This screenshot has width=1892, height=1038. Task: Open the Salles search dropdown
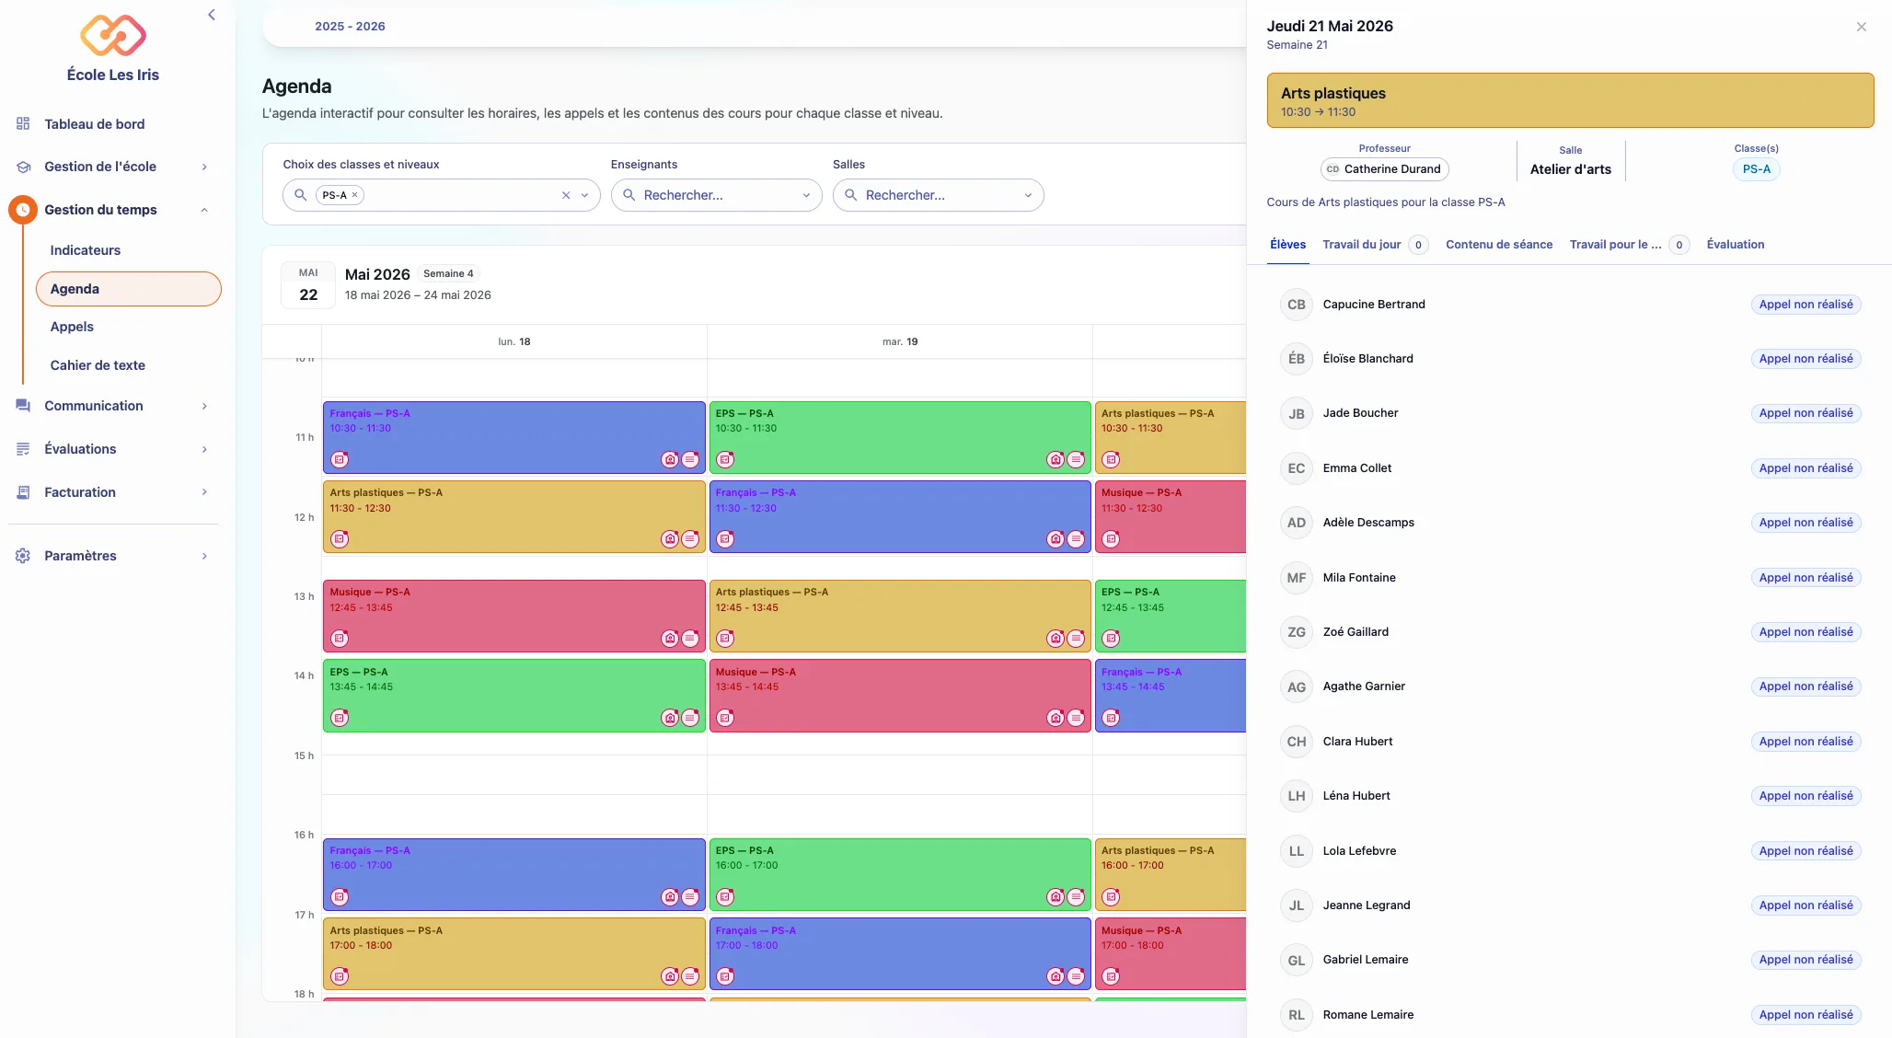pos(938,195)
